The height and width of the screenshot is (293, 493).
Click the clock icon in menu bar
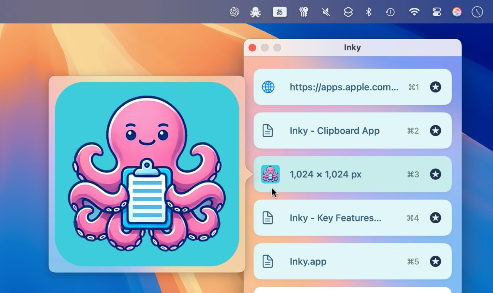[x=477, y=12]
